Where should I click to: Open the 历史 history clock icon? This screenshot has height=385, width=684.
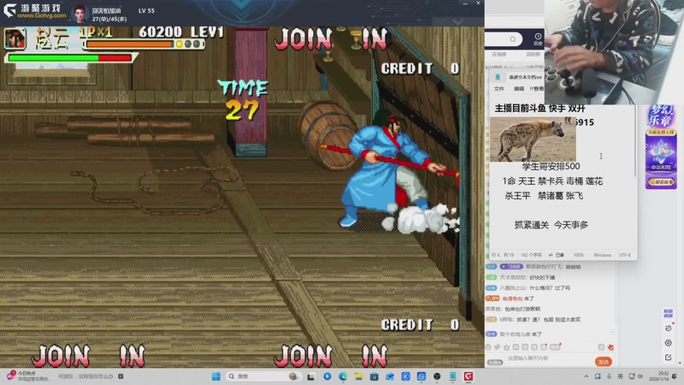point(538,38)
